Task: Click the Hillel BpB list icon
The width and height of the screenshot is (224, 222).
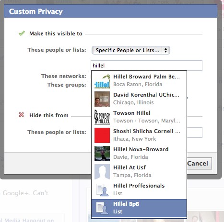Action: pyautogui.click(x=102, y=208)
